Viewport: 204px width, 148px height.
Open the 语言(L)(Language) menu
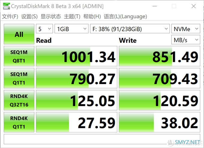[125, 17]
